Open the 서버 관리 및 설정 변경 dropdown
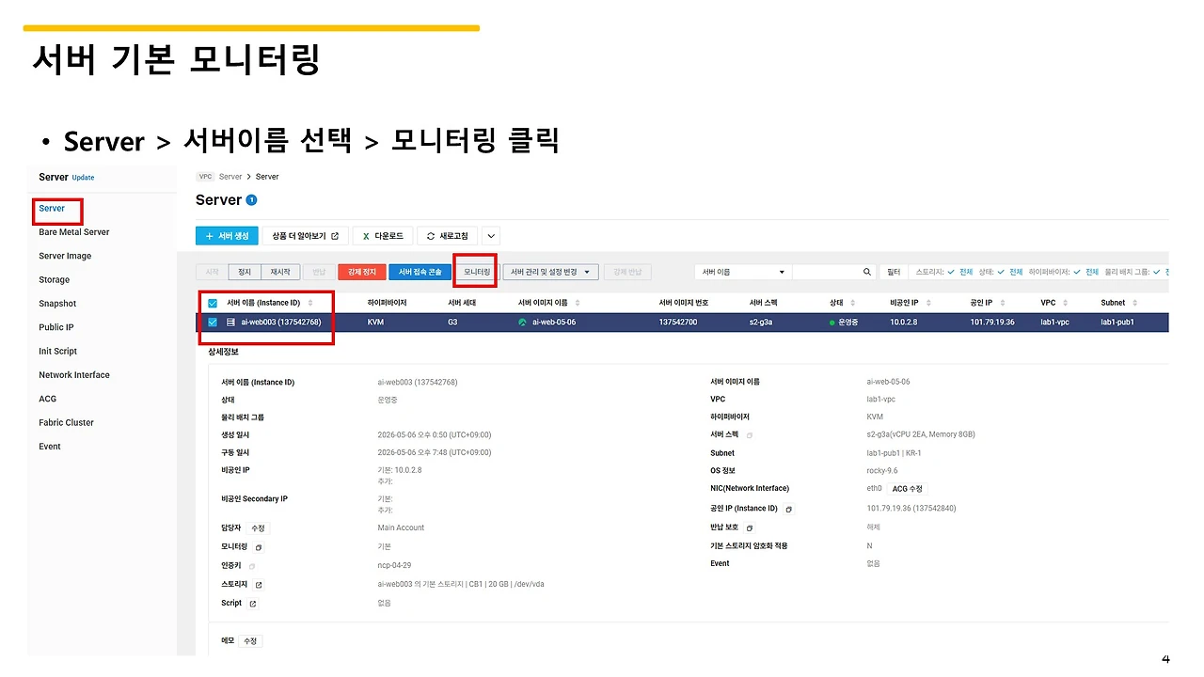This screenshot has height=677, width=1204. click(x=550, y=272)
